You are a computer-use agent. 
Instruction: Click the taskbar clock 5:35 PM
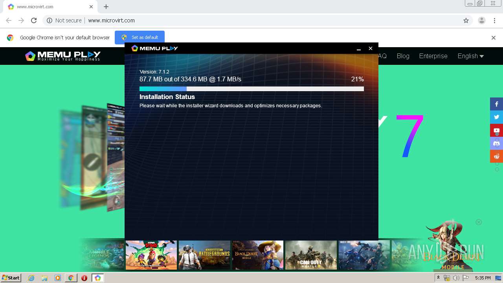[483, 278]
